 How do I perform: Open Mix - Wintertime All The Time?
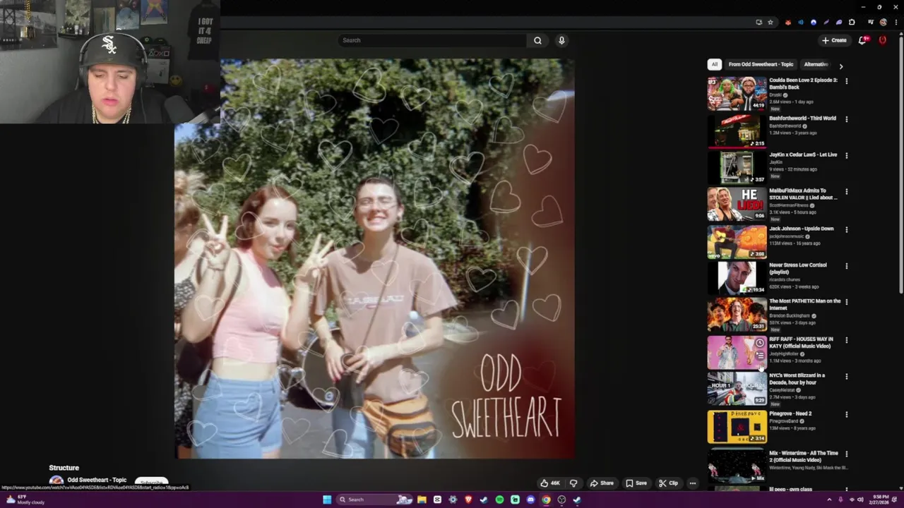(x=804, y=456)
